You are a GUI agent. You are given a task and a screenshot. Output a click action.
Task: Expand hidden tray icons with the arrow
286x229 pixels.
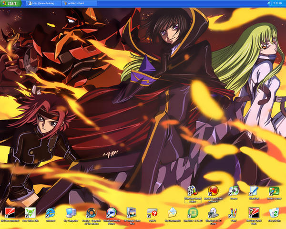(269, 3)
